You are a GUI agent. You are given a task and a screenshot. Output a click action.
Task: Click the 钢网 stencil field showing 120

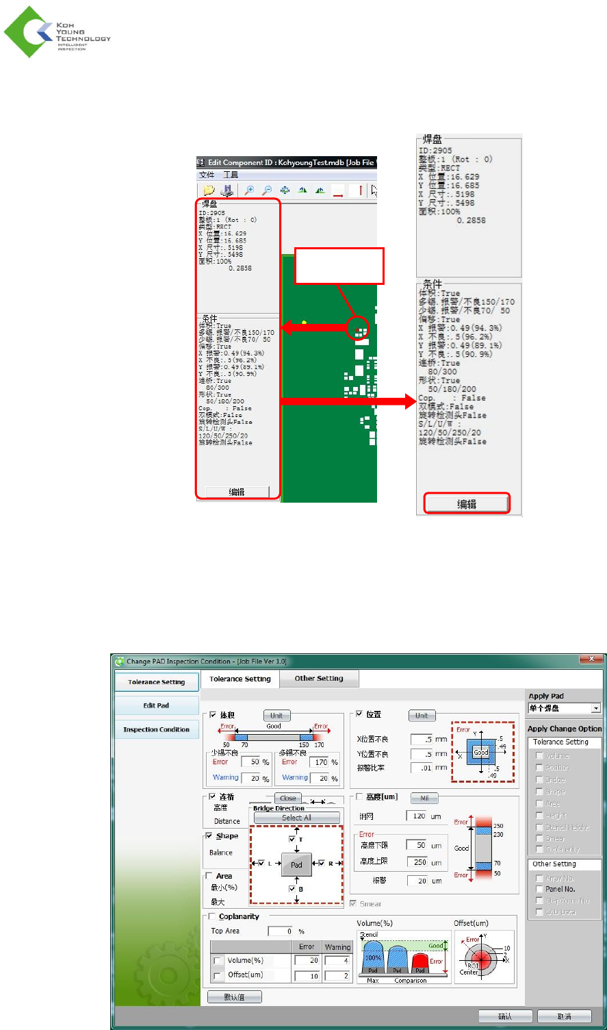[x=417, y=816]
